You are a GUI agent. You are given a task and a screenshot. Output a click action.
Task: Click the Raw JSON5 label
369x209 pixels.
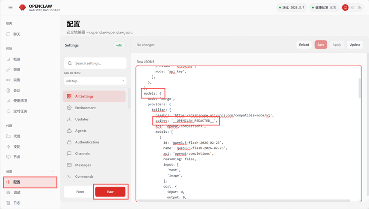[x=145, y=62]
